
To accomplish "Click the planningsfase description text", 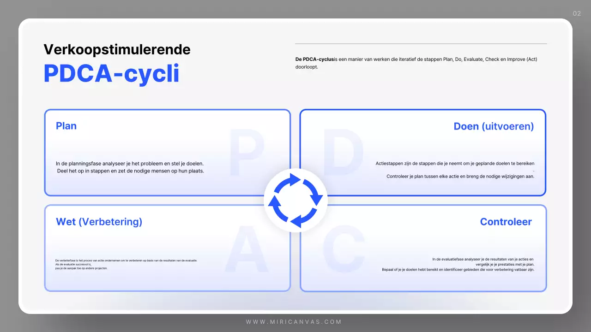I will click(x=130, y=167).
